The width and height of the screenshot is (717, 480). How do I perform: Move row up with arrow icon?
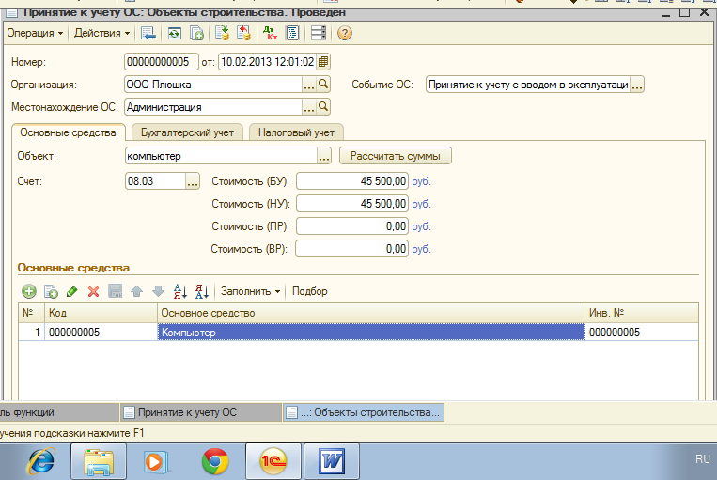point(136,291)
